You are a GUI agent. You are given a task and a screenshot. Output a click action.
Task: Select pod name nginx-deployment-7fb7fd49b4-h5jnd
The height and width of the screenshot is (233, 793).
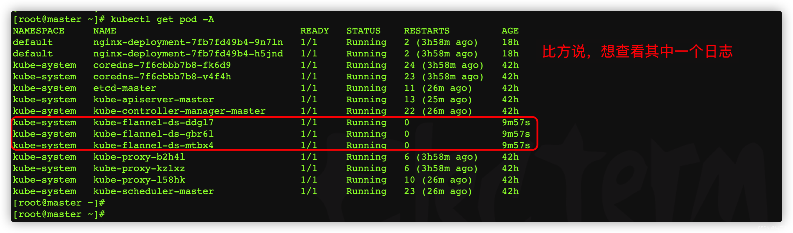tap(188, 54)
